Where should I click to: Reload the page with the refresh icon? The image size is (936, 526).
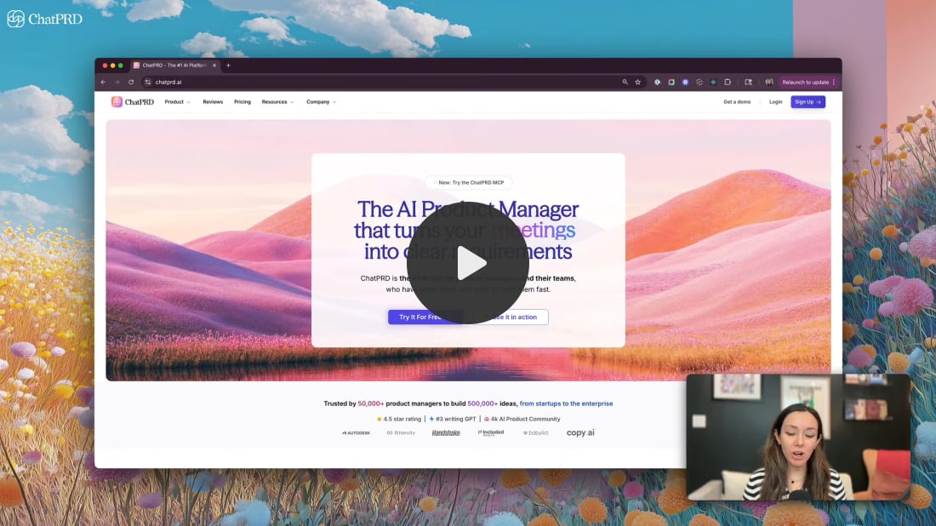(131, 82)
